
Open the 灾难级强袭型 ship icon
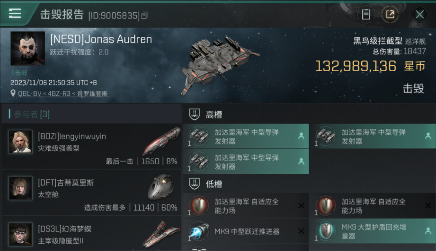tap(161, 141)
